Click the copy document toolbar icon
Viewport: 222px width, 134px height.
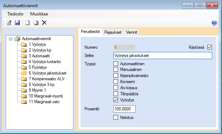pos(36,23)
